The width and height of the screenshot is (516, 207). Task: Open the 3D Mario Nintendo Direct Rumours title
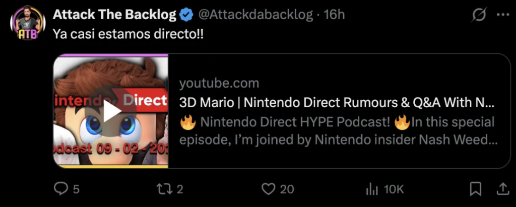coord(337,103)
